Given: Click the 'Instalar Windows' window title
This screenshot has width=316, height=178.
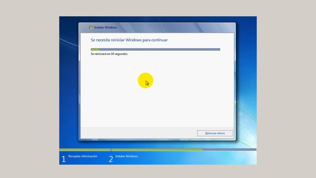Looking at the screenshot, I should click(x=106, y=27).
